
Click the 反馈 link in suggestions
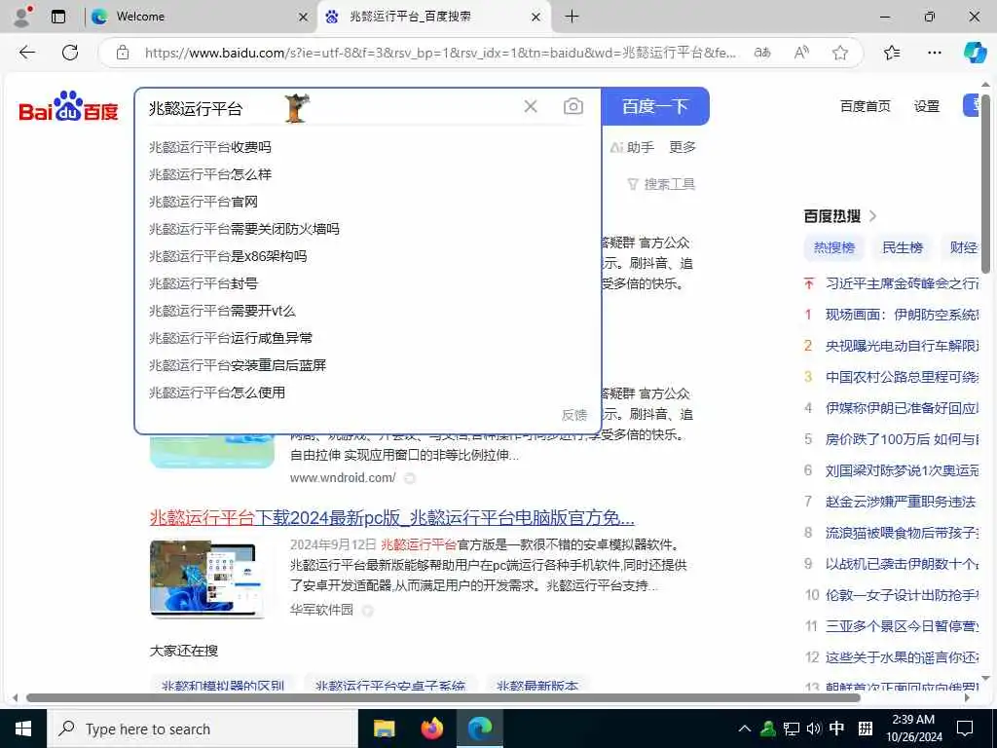pos(574,415)
